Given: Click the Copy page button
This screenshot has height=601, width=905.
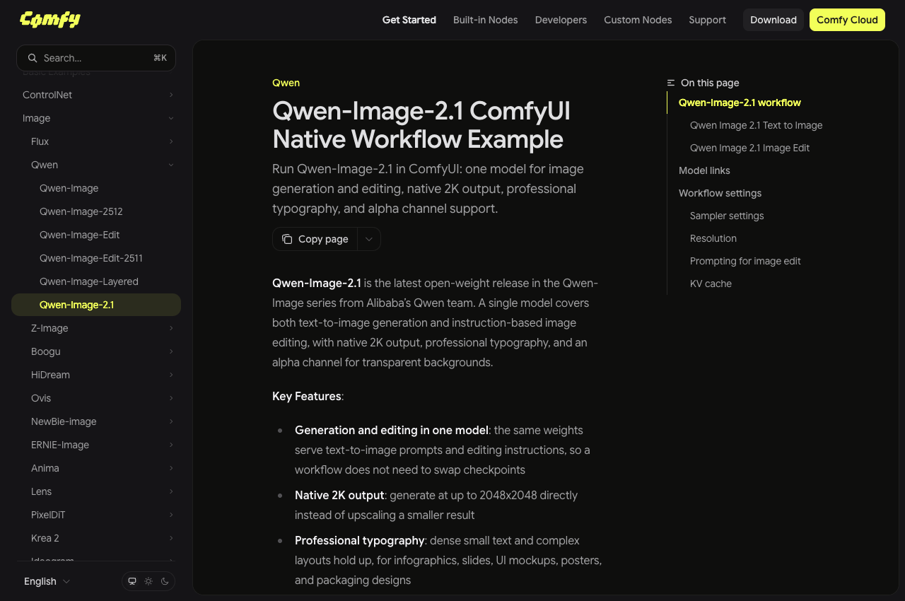Looking at the screenshot, I should (315, 239).
